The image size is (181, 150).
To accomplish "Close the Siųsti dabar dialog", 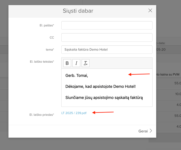I will pos(150,10).
